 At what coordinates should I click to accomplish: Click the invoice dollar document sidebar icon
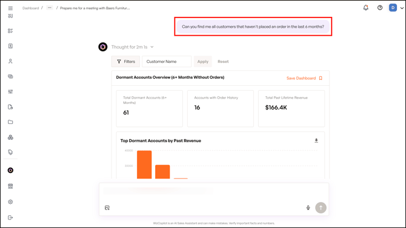click(x=10, y=46)
